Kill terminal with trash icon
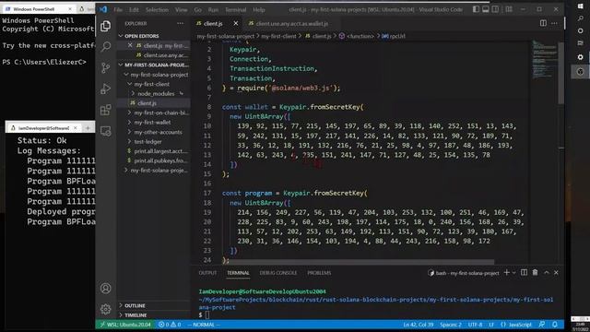 535,273
